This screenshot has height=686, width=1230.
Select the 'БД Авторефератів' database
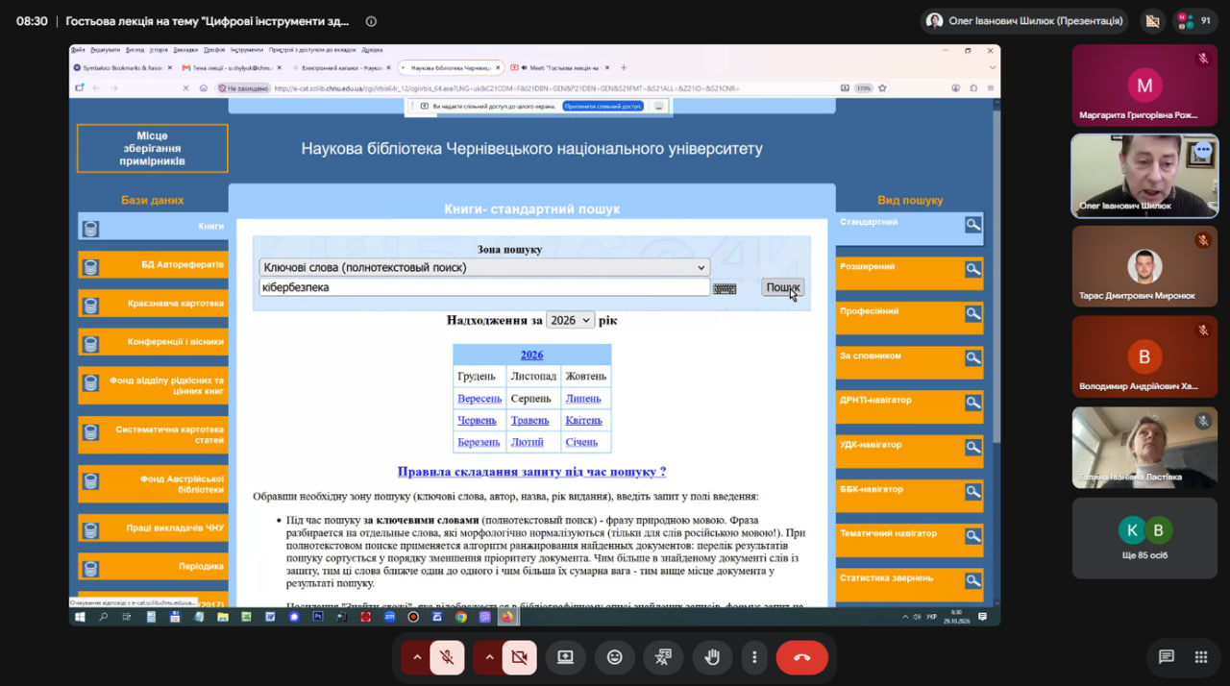pyautogui.click(x=154, y=264)
